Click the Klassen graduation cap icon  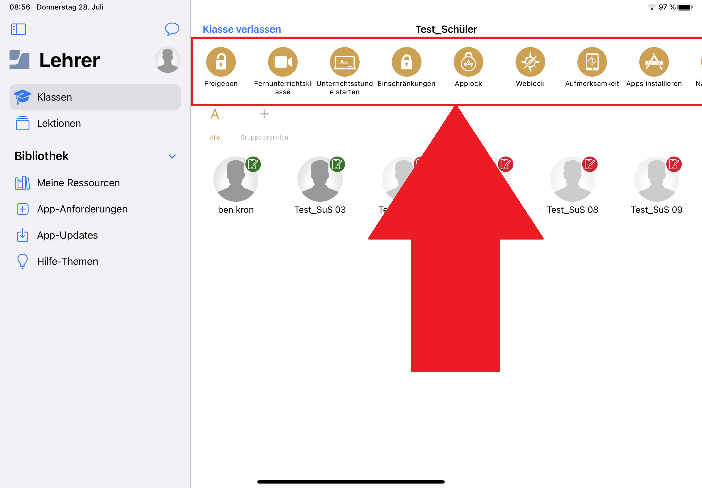coord(22,97)
